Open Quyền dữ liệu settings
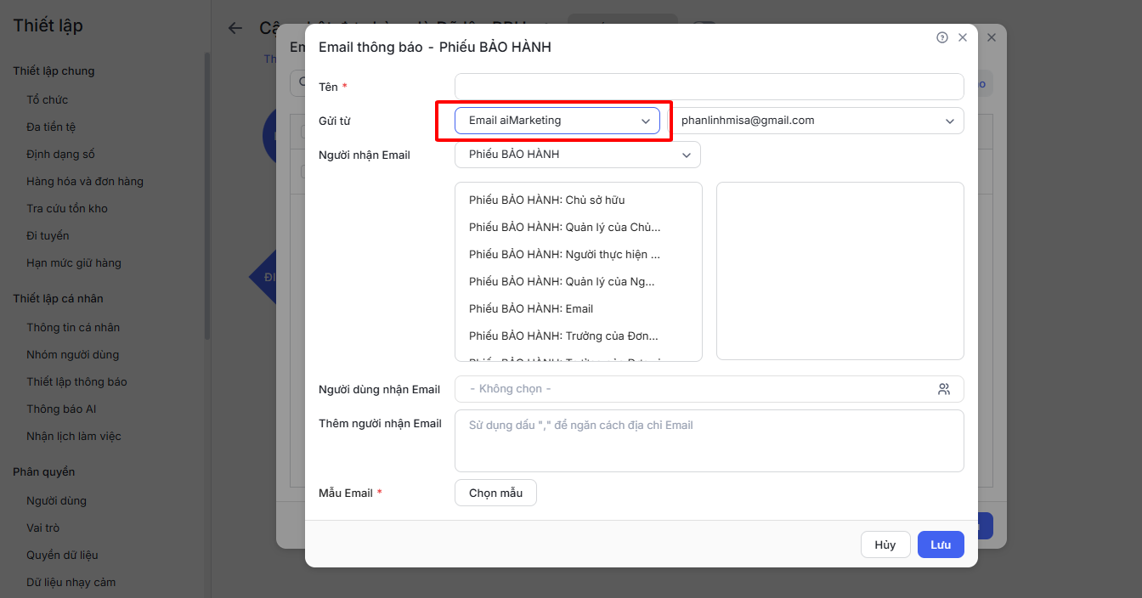 pyautogui.click(x=62, y=556)
